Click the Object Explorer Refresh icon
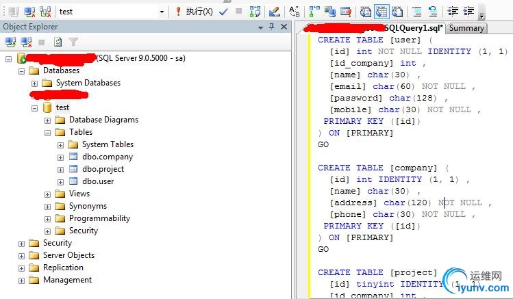 (x=58, y=42)
